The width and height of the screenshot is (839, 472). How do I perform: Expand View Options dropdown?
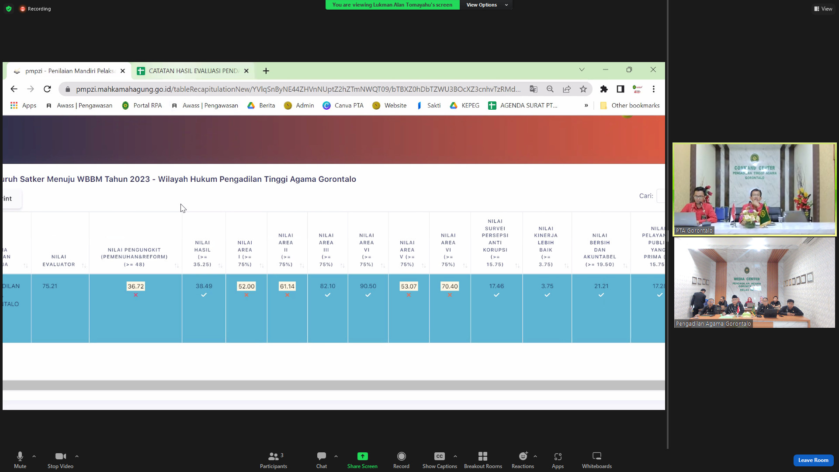[486, 5]
